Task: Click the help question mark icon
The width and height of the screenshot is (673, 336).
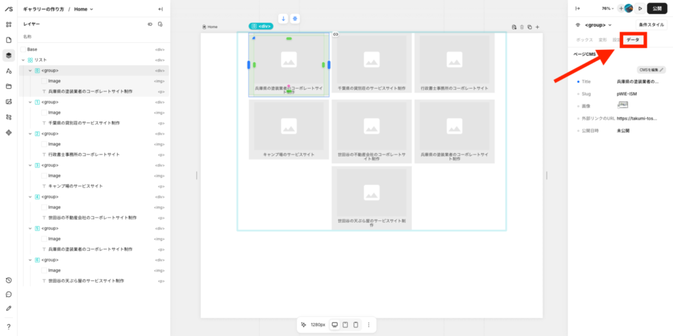Action: (x=9, y=326)
